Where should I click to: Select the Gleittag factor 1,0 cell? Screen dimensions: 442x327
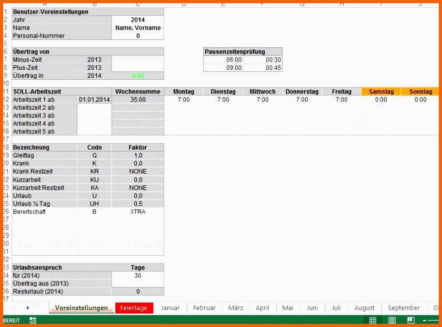(x=138, y=155)
